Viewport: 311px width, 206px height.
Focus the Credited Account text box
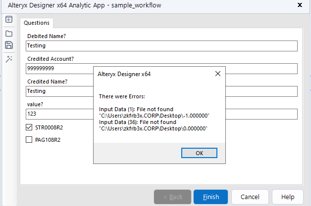(59, 69)
